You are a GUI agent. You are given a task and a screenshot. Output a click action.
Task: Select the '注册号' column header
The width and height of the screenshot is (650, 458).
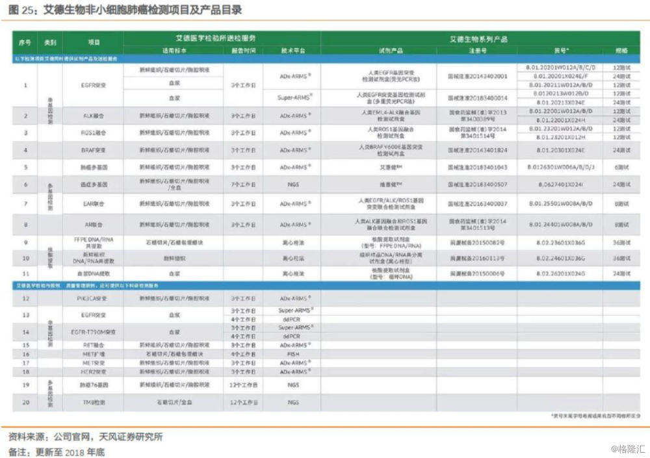click(478, 51)
